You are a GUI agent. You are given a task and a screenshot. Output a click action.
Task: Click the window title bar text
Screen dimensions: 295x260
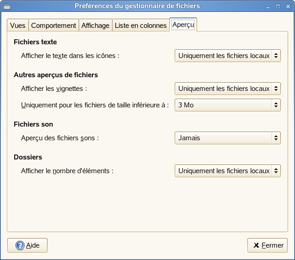[137, 6]
